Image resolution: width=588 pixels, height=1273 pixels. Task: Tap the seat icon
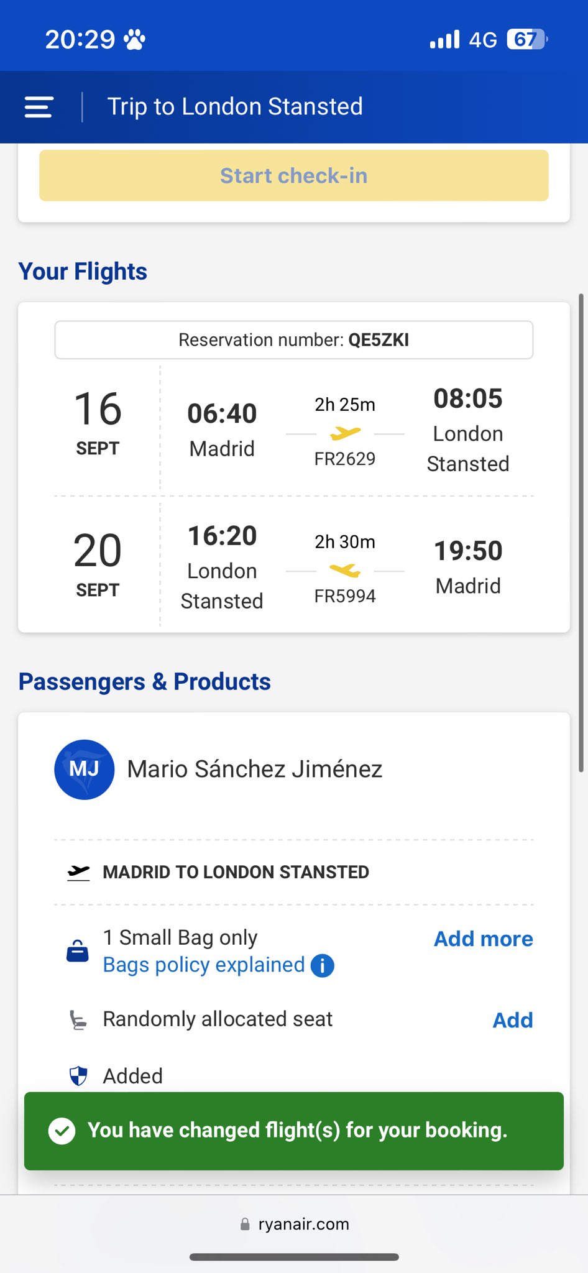78,1020
